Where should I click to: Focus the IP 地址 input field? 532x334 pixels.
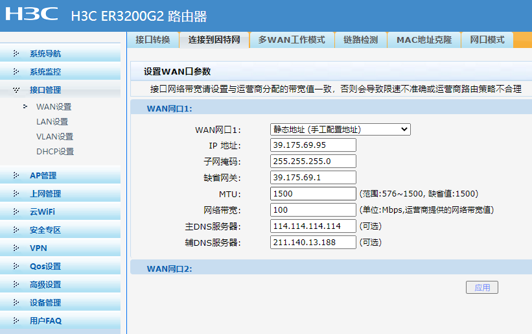click(x=313, y=145)
